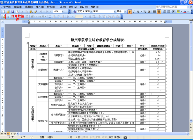This screenshot has height=140, width=193.
Task: Save the document with the floppy disk icon
Action: tap(13, 12)
